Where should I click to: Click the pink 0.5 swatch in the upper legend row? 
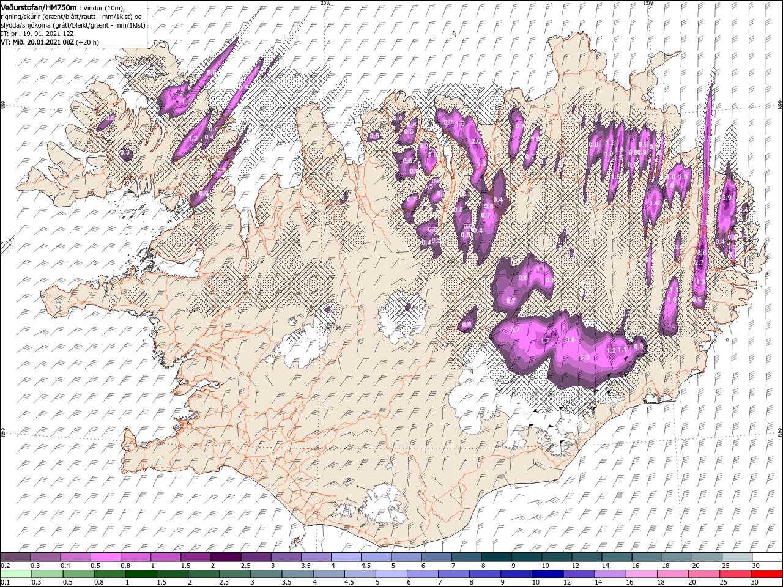105,557
